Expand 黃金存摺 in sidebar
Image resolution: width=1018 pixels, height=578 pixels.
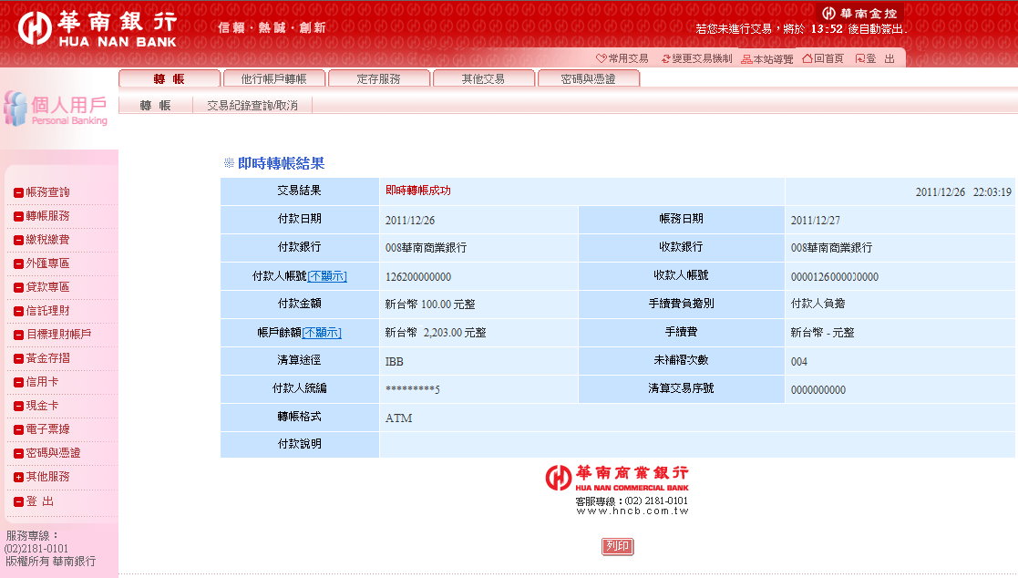tap(42, 358)
